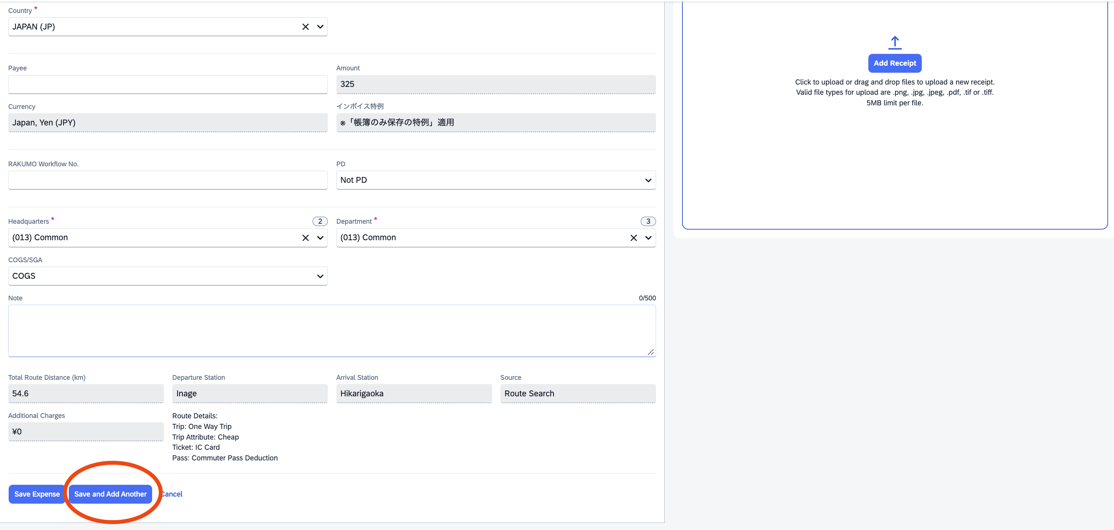Click the Amount field showing 325
The image size is (1114, 530).
tap(496, 85)
